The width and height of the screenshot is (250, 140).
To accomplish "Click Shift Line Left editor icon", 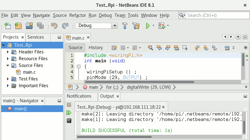I will click(227, 48).
